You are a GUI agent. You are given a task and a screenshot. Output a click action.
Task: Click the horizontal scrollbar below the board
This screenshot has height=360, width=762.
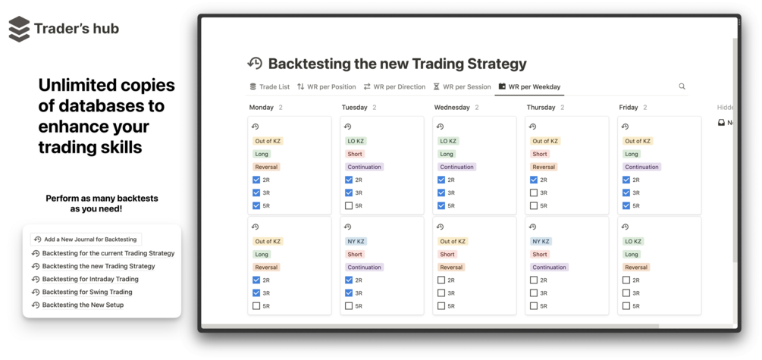coord(430,326)
